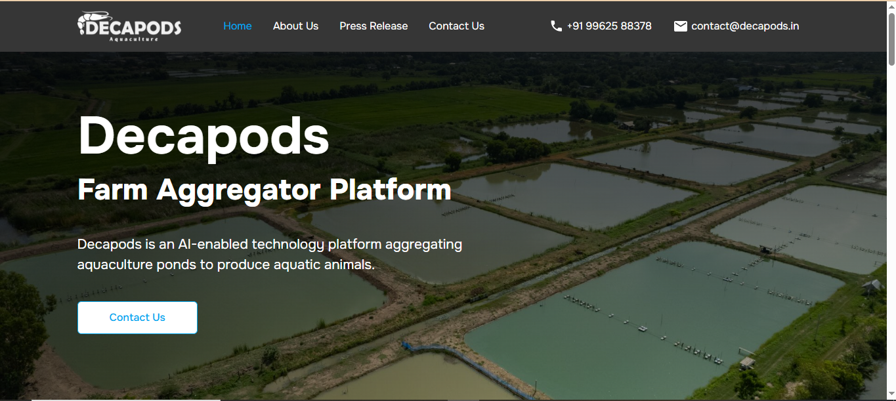Open the About Us page
This screenshot has width=896, height=401.
pos(295,26)
